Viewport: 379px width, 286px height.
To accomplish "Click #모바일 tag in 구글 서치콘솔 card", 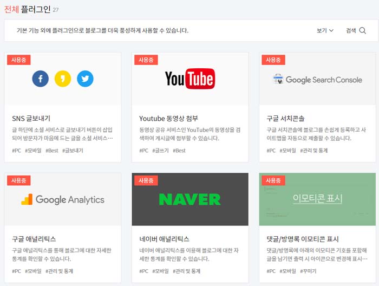I will click(288, 151).
